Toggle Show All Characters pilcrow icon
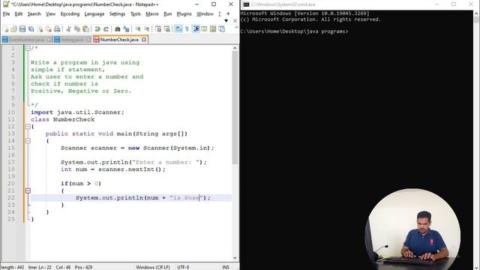480x270 pixels. pyautogui.click(x=187, y=29)
